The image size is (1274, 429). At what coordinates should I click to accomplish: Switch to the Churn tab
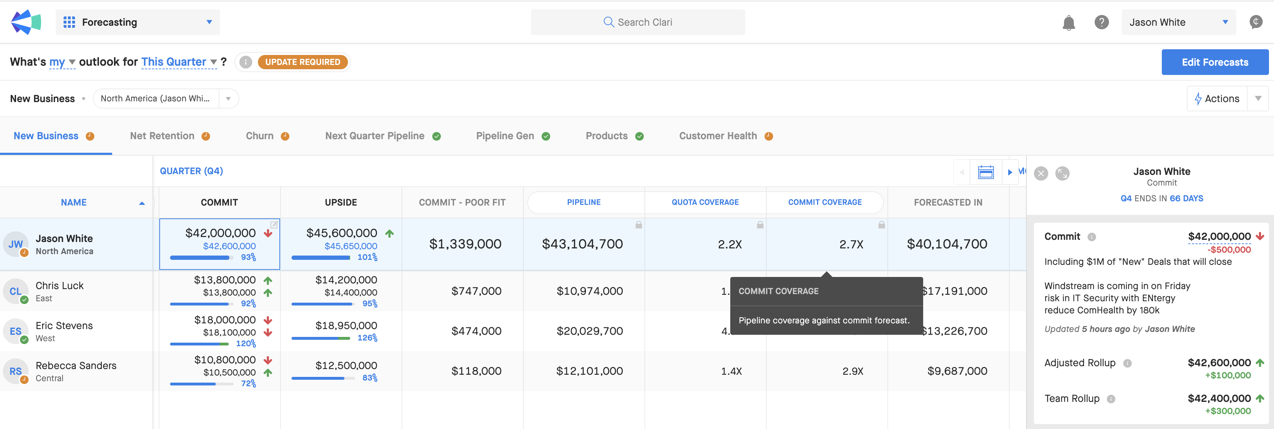click(267, 136)
